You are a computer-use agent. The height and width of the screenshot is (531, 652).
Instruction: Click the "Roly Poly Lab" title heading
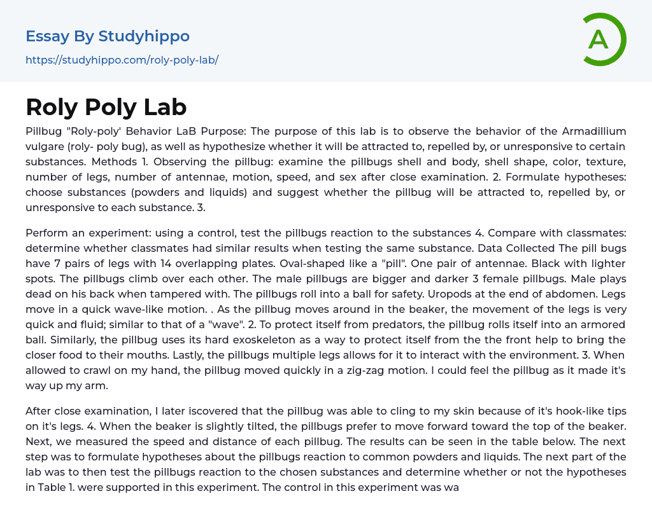106,107
